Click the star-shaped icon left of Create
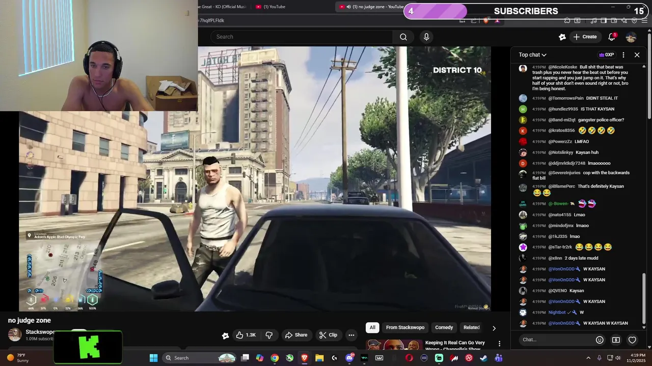 click(562, 37)
